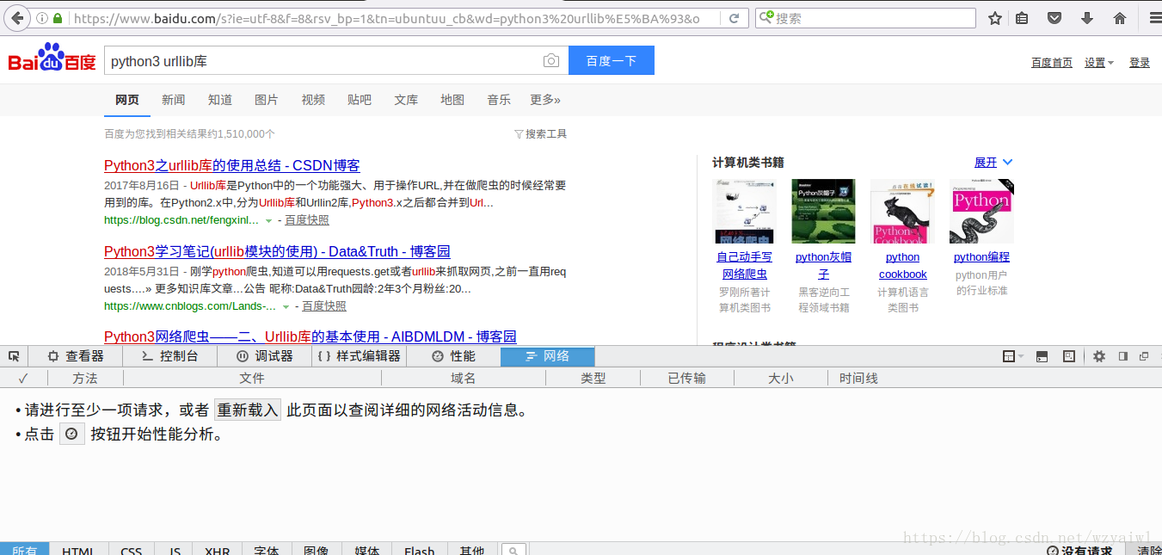Reload the page using the address bar icon

(734, 18)
